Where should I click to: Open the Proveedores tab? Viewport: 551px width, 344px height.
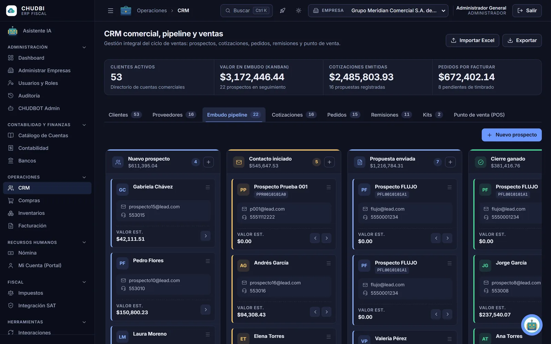[x=174, y=115]
